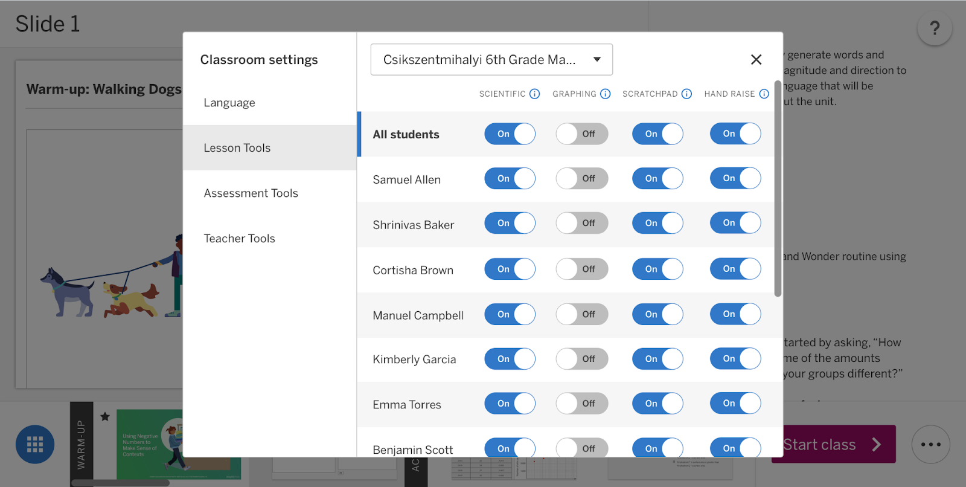
Task: Switch to Assessment Tools tab
Action: 270,193
